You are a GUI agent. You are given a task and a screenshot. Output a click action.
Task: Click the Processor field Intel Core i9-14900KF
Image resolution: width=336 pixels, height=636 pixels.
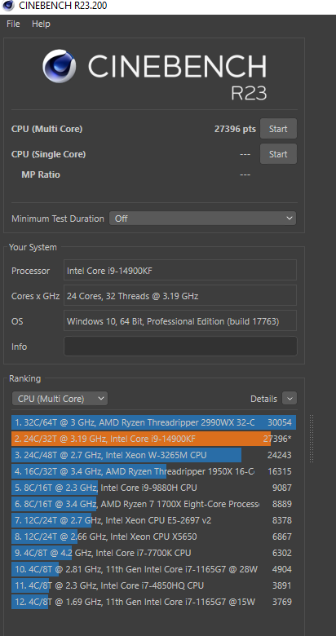click(180, 271)
